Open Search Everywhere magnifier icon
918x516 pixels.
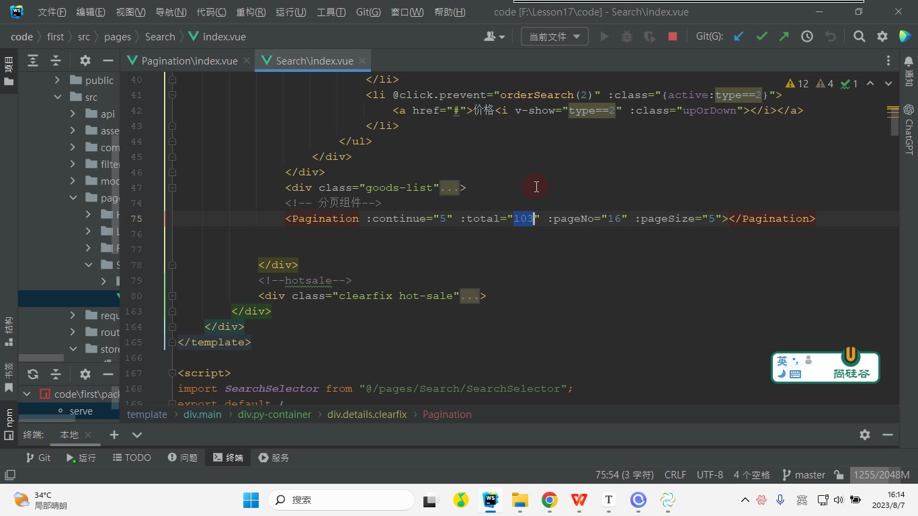pyautogui.click(x=860, y=37)
